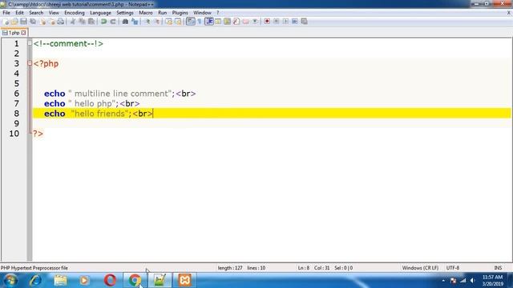Screen dimensions: 513x288
Task: Click the Close All toolbar icon
Action: 51,22
